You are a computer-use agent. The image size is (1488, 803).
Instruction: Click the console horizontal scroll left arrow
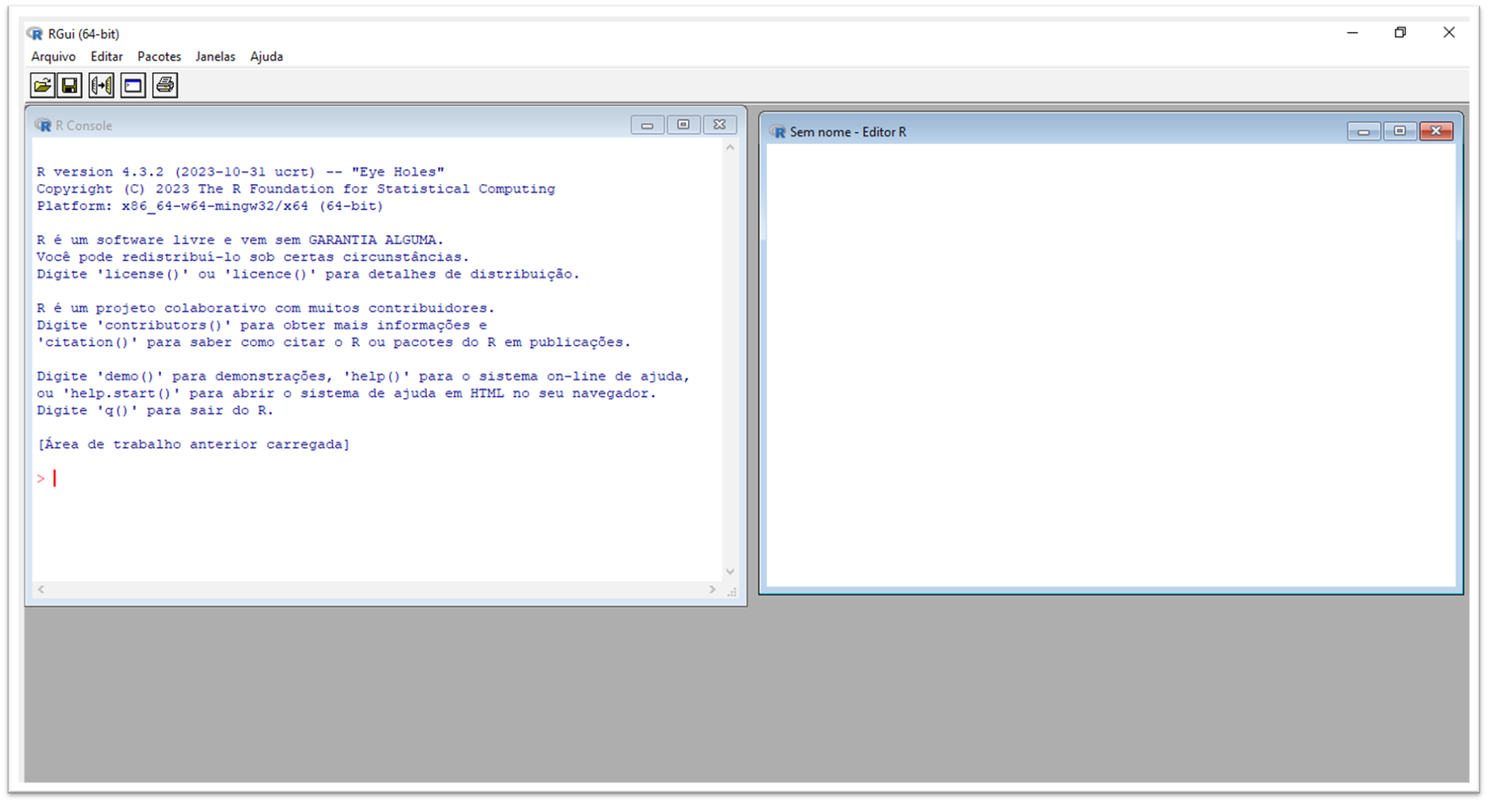(41, 590)
